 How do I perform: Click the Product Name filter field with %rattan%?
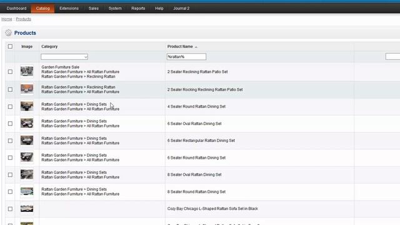pyautogui.click(x=186, y=57)
